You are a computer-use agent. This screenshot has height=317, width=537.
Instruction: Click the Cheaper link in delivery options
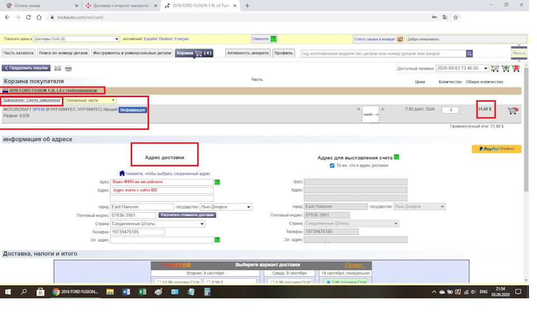(x=354, y=265)
